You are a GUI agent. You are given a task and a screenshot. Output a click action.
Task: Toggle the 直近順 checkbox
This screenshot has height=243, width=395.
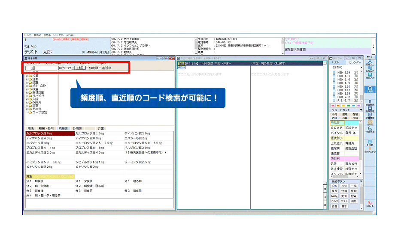tap(100, 68)
